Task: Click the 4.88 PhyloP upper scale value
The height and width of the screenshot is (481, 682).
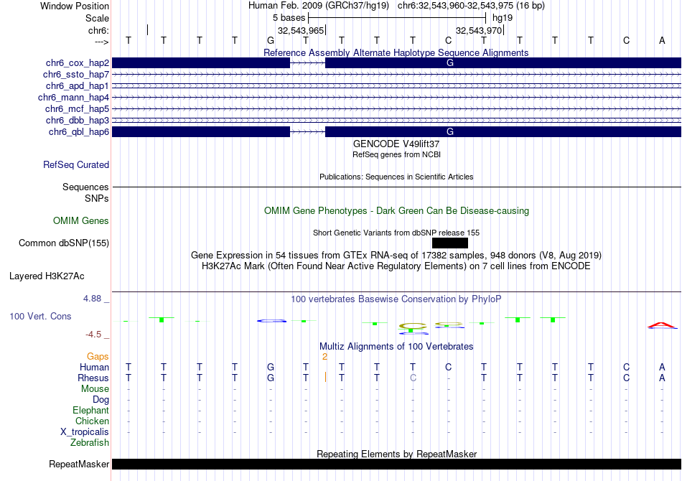Action: (92, 299)
